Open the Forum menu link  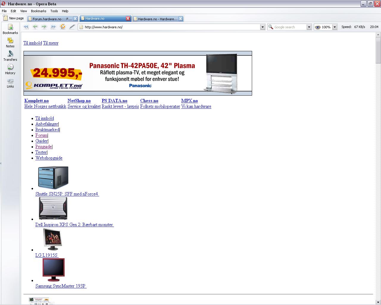(41, 135)
